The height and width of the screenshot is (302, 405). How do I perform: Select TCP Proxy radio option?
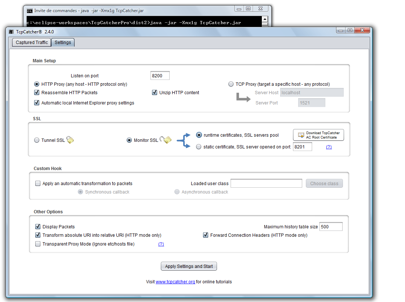click(x=231, y=84)
